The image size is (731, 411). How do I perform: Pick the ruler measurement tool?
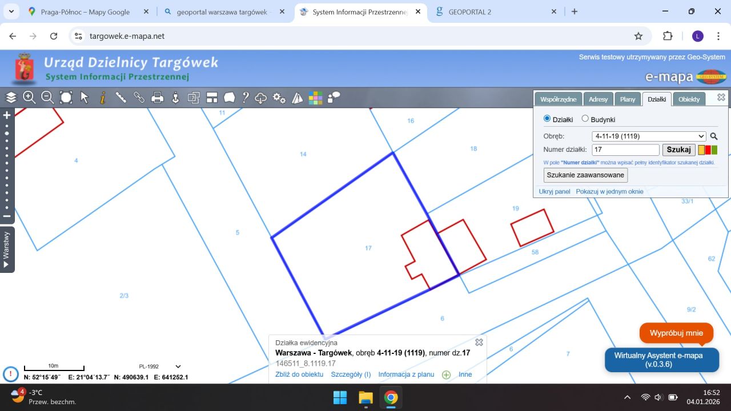click(121, 98)
